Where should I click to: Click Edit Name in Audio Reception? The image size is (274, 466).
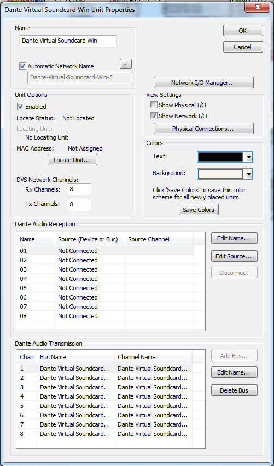(x=234, y=238)
